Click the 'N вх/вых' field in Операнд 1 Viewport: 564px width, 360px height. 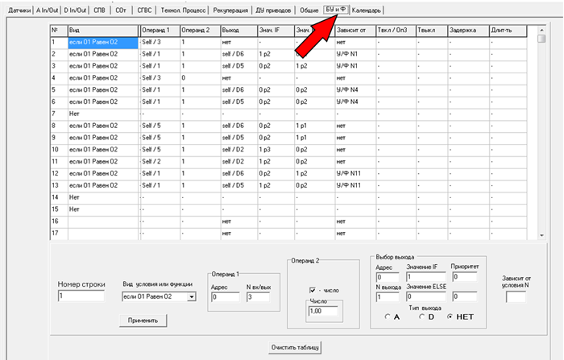click(262, 297)
